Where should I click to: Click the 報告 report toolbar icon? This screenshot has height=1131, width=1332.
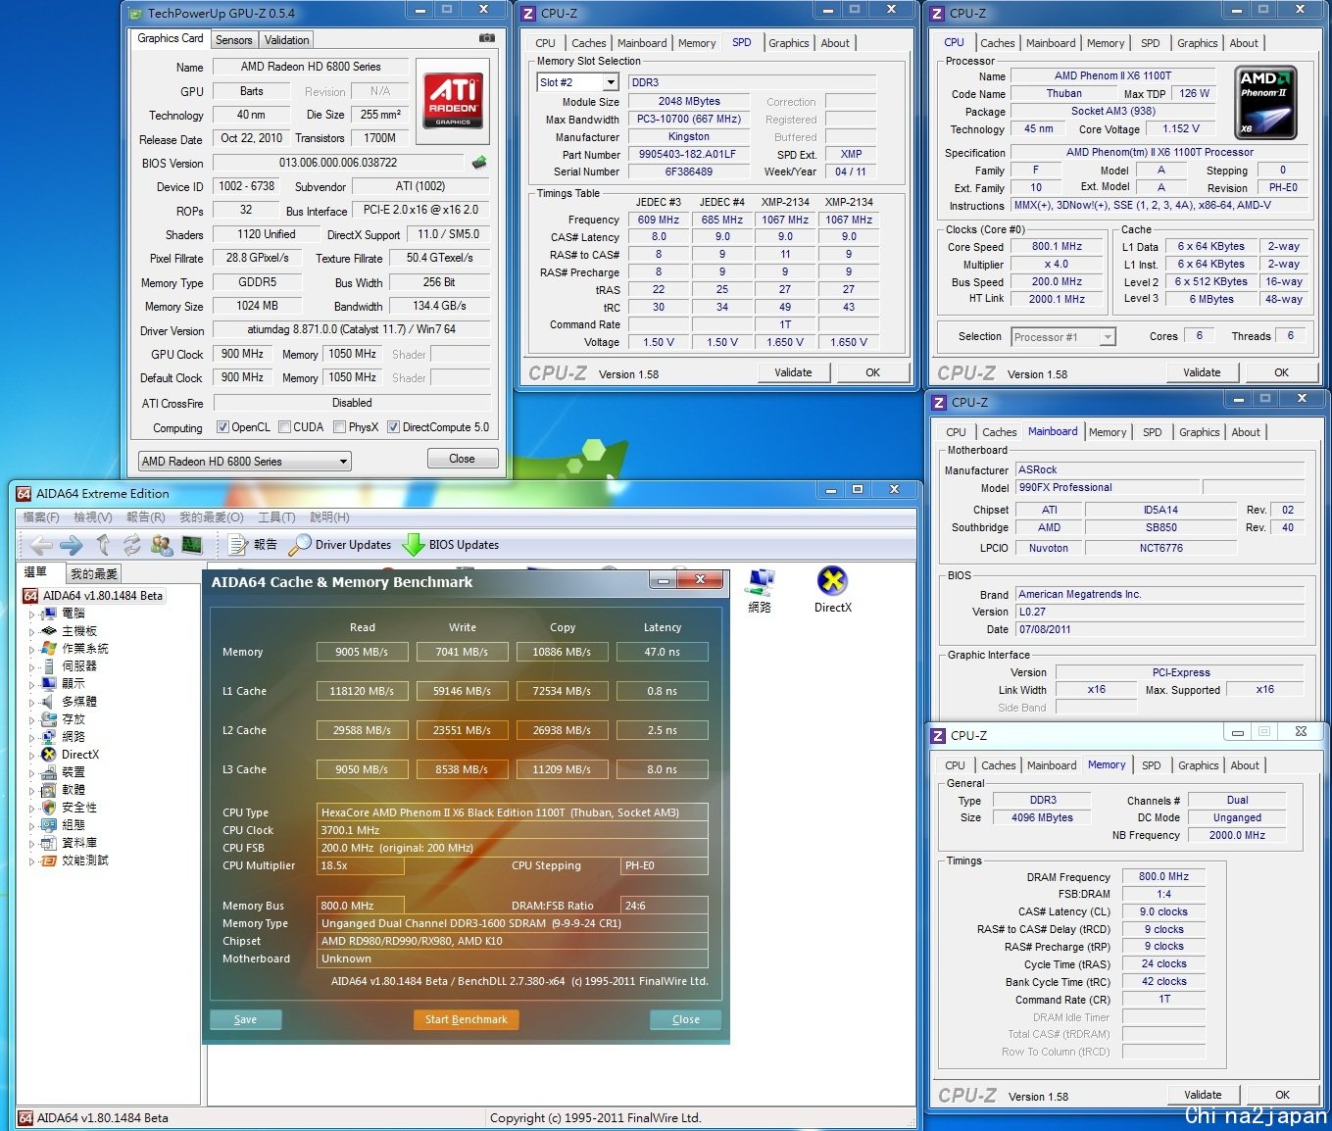pyautogui.click(x=237, y=545)
